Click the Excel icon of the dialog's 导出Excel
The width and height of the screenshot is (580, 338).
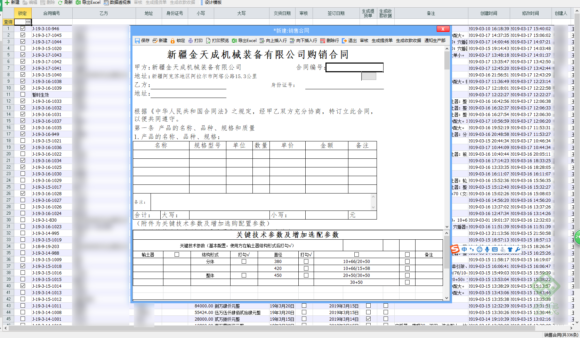pyautogui.click(x=234, y=41)
